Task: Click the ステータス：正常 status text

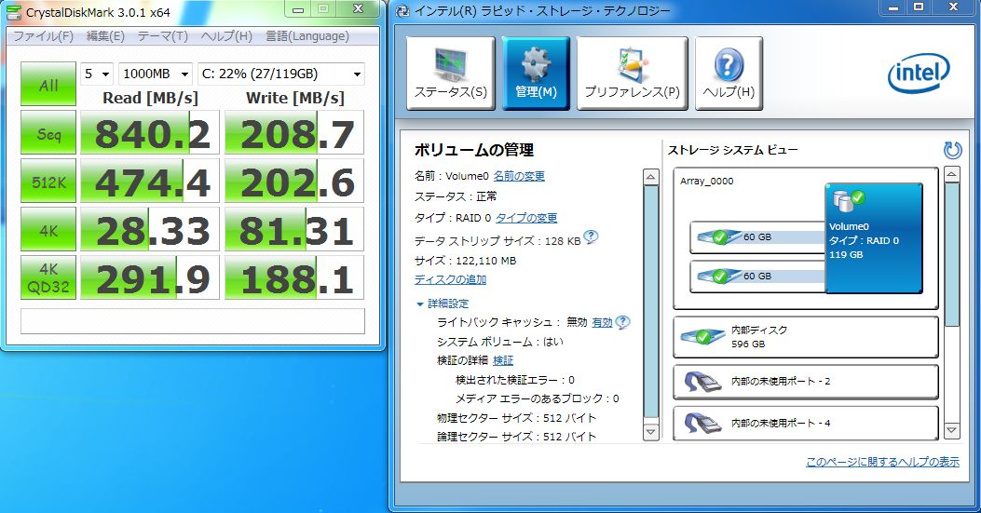Action: click(x=456, y=196)
